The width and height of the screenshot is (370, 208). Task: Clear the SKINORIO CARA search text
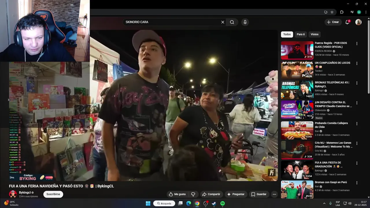(223, 22)
